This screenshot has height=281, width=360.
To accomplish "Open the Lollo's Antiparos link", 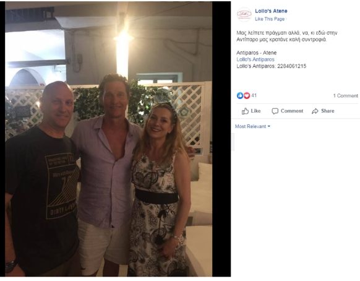I will tap(255, 59).
